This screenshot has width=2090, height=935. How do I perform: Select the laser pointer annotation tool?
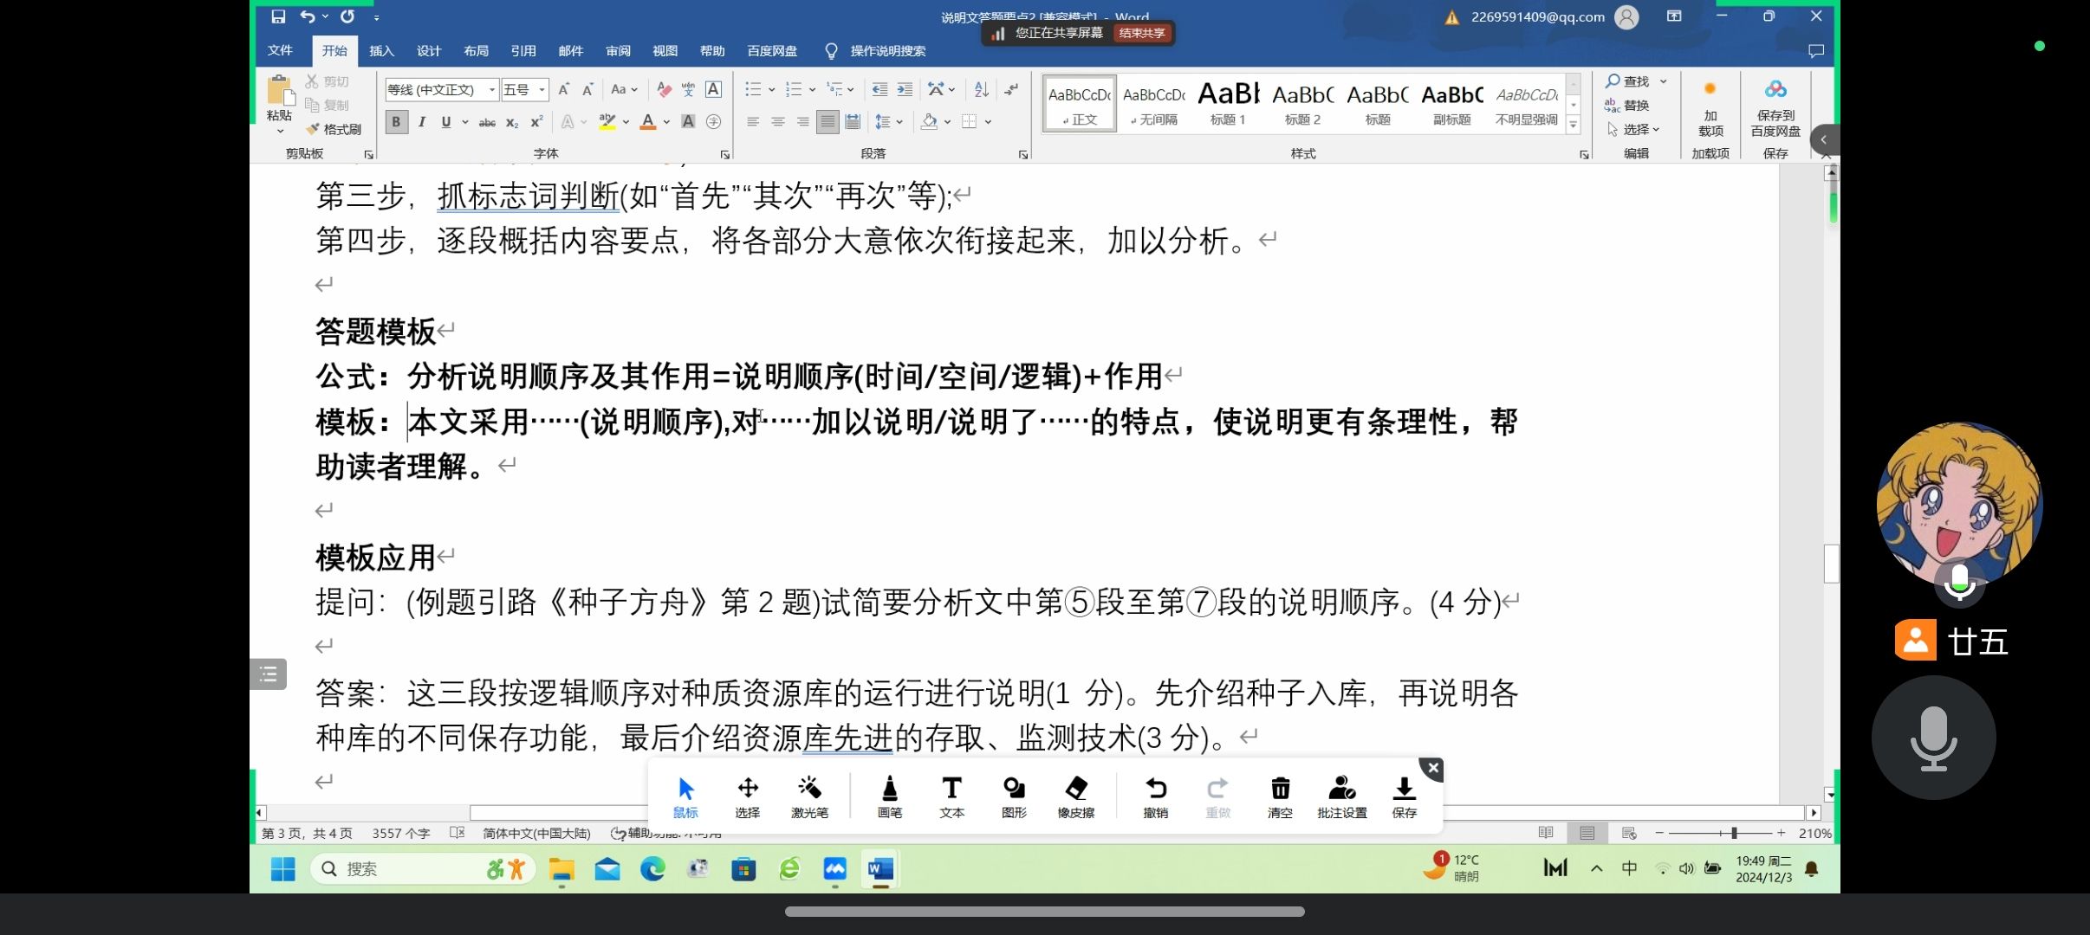809,795
